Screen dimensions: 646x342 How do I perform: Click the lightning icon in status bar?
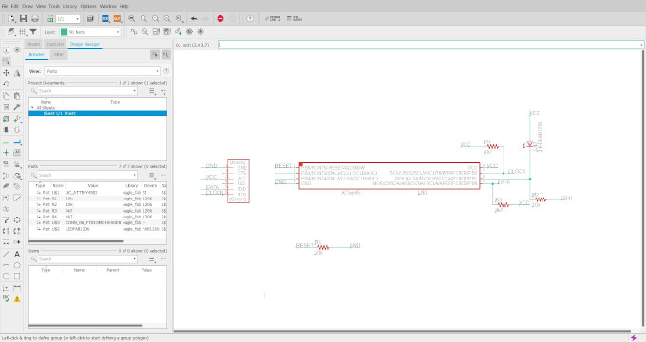[x=634, y=338]
